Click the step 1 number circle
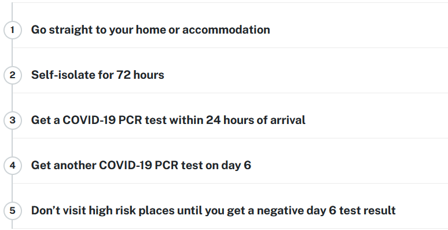The height and width of the screenshot is (230, 448). pos(12,30)
